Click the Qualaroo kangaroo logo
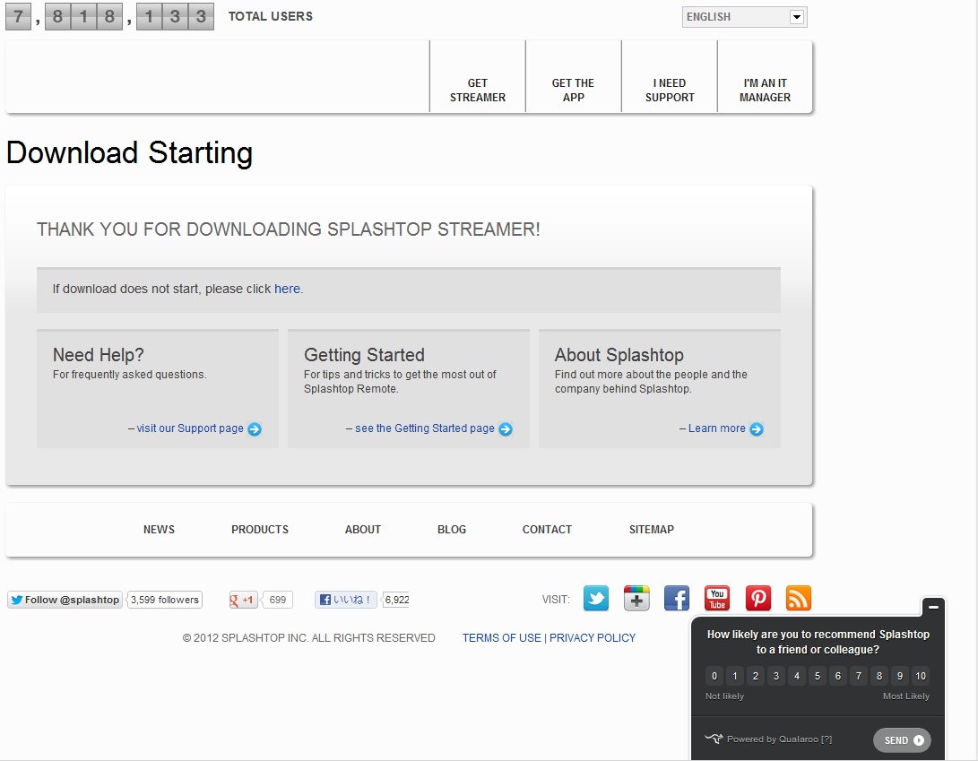 (x=714, y=739)
